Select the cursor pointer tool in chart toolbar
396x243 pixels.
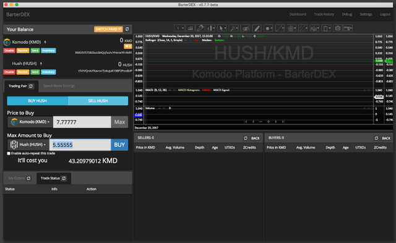pos(222,28)
